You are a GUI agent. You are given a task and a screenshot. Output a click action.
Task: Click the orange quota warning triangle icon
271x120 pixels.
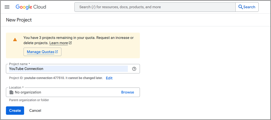(x=15, y=40)
